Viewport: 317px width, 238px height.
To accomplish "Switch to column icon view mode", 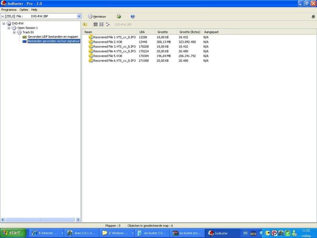I will pyautogui.click(x=95, y=25).
